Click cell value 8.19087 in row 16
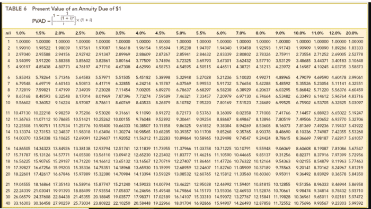The height and width of the screenshot is (209, 371). click(x=322, y=149)
